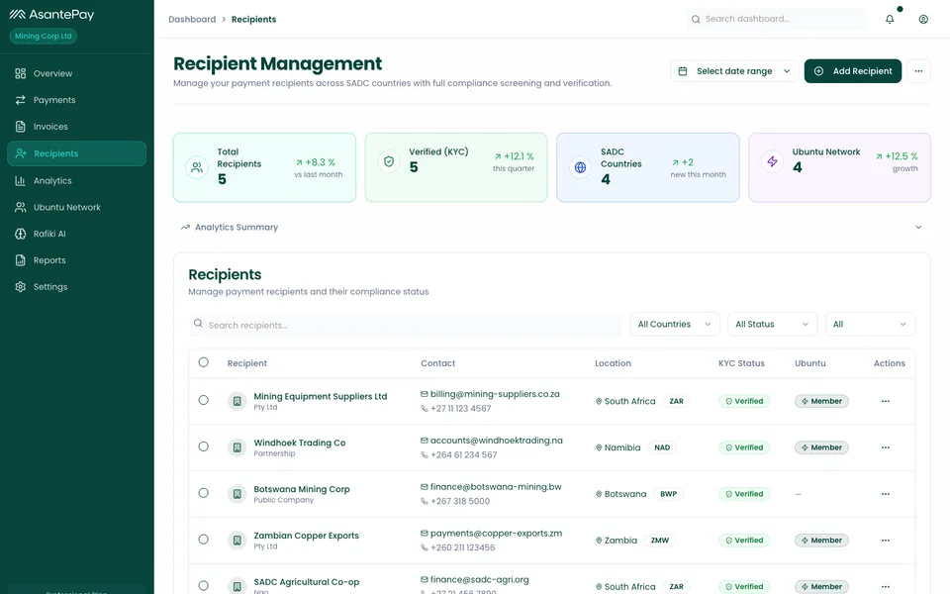Go to Overview in the sidebar

coord(76,73)
